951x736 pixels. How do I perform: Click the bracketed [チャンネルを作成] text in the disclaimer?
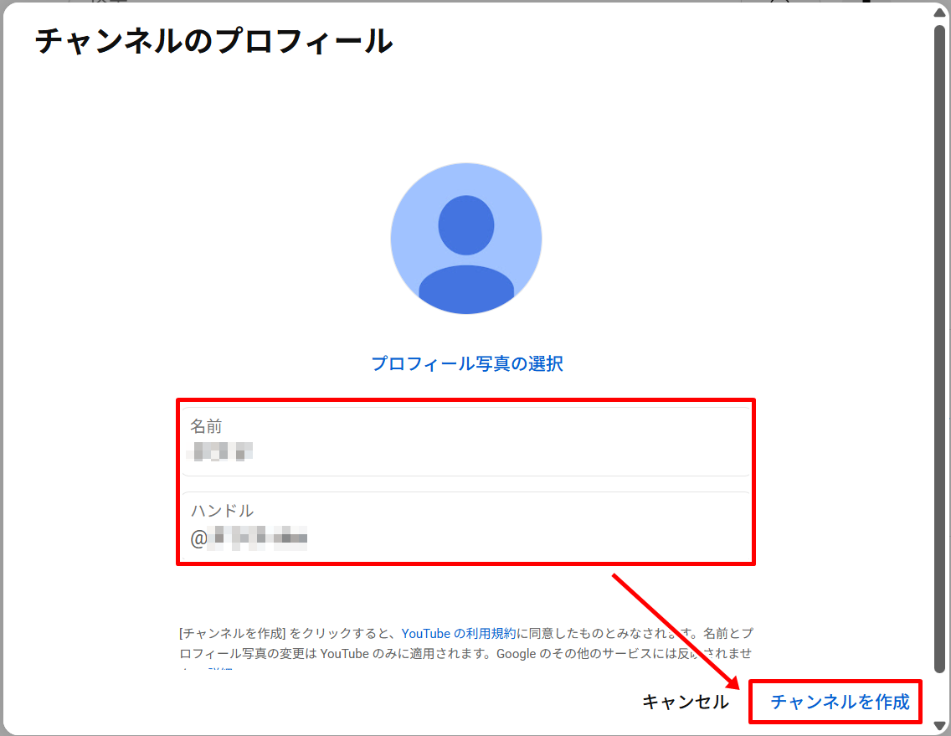[234, 634]
